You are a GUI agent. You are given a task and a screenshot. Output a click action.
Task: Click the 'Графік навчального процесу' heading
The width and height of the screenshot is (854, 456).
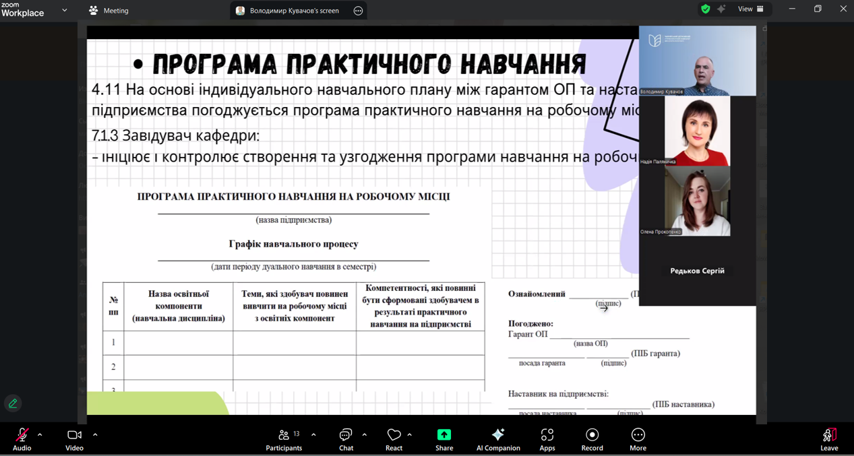coord(293,244)
